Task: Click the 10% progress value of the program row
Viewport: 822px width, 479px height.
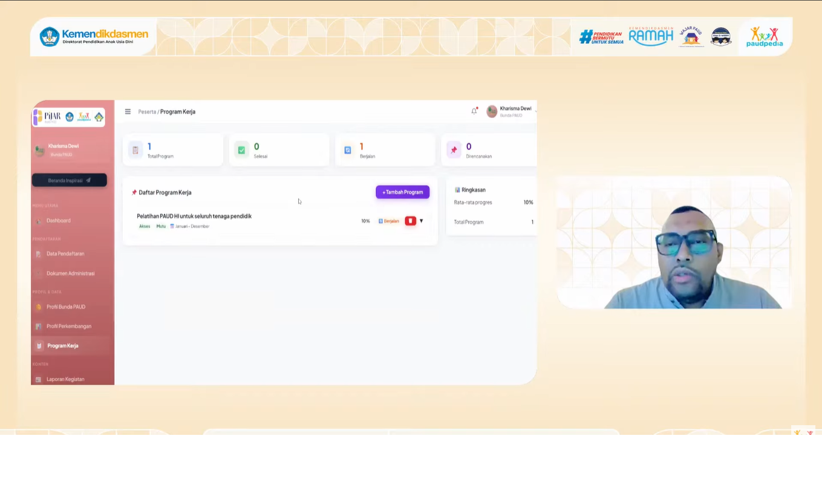Action: (365, 221)
